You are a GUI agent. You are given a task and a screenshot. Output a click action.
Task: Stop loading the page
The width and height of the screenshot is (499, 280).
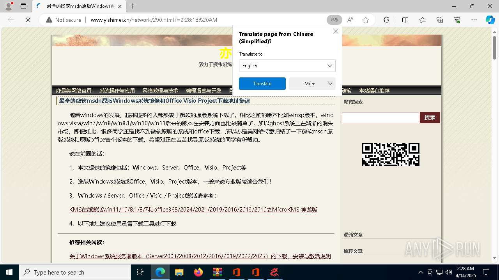28,20
